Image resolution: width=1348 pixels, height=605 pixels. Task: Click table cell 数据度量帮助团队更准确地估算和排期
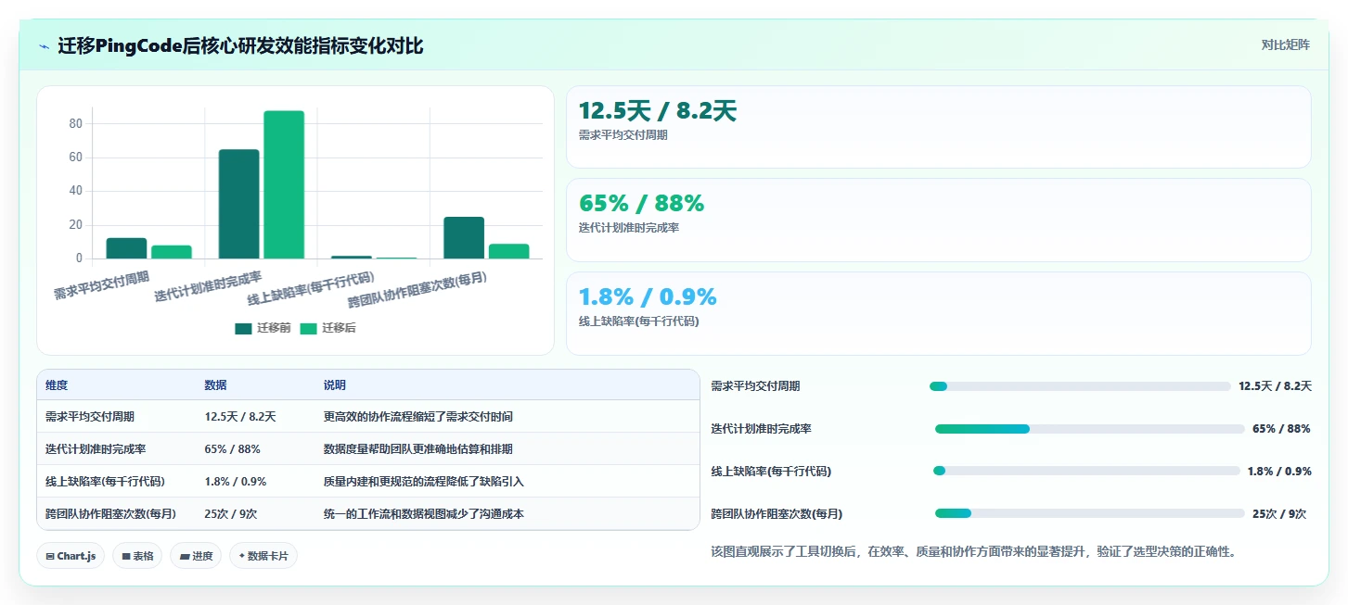click(418, 449)
